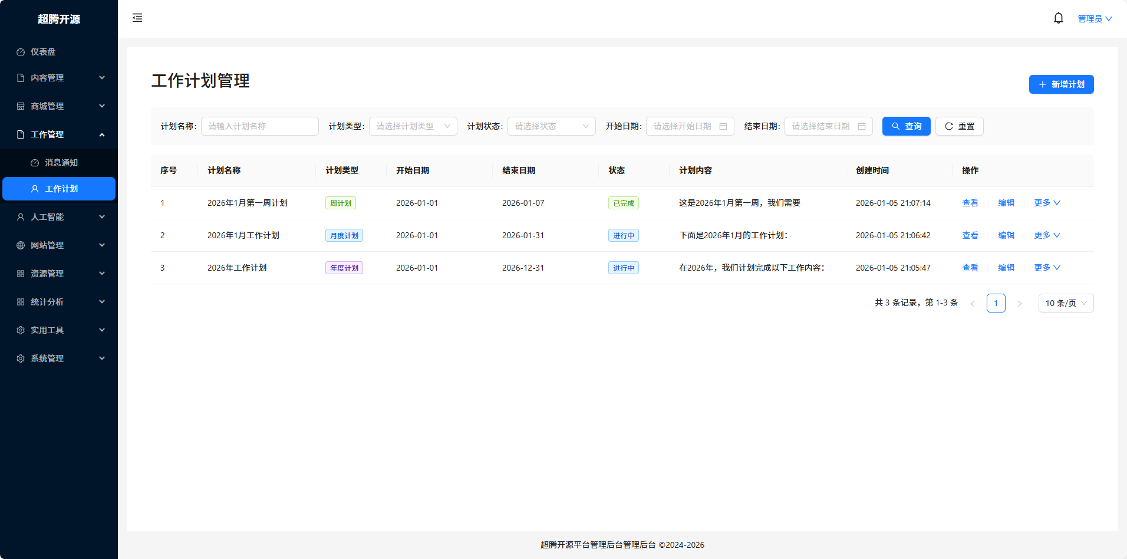Click 编辑 on 2026年1月工作计划 row
This screenshot has width=1127, height=559.
point(1006,235)
